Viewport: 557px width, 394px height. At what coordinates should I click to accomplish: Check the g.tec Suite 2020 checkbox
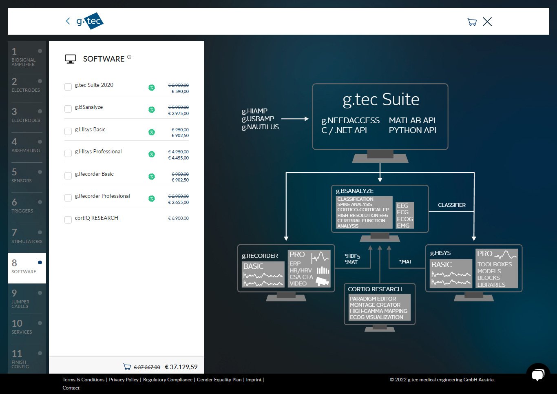[x=68, y=87]
